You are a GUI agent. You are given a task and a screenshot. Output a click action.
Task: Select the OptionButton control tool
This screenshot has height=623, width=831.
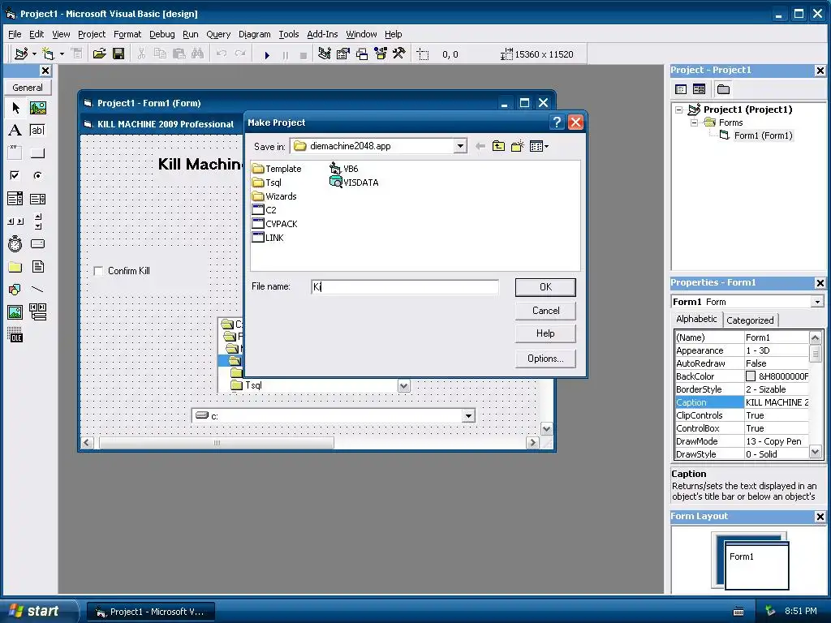click(x=37, y=175)
